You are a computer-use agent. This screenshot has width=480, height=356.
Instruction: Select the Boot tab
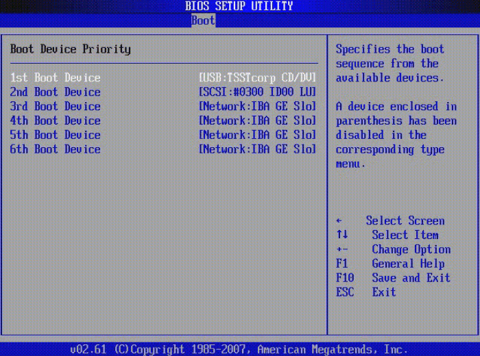[x=203, y=21]
